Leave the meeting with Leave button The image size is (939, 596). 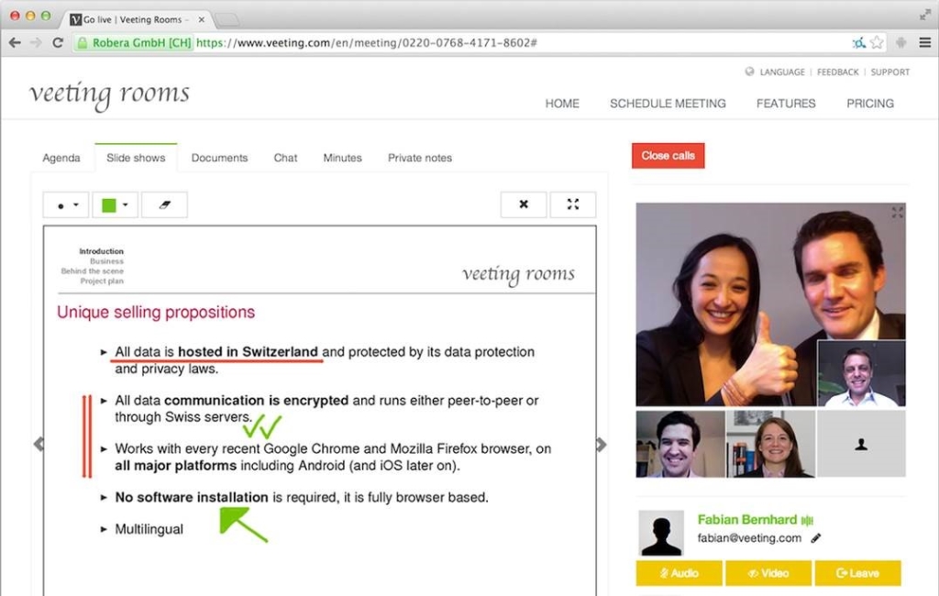pos(857,573)
